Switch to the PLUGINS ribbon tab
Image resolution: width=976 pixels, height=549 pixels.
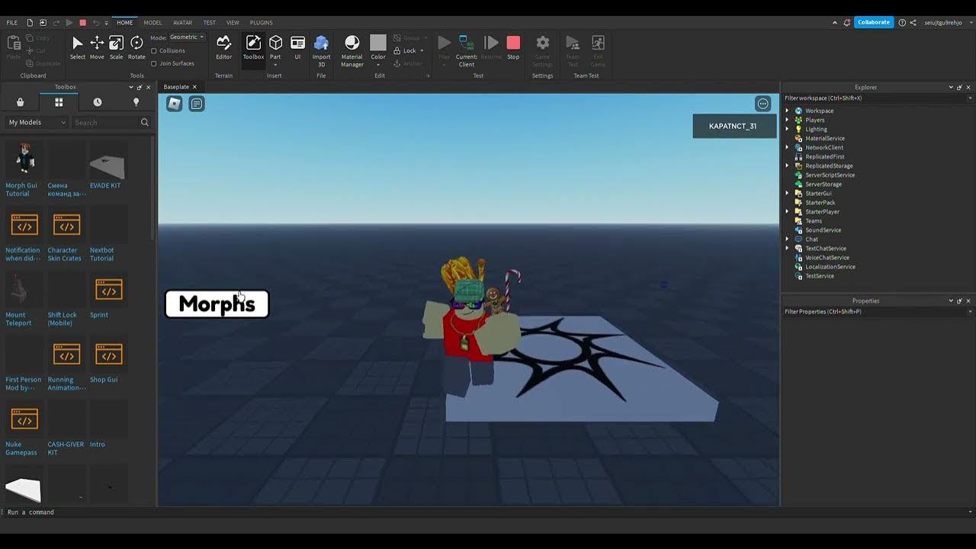261,23
